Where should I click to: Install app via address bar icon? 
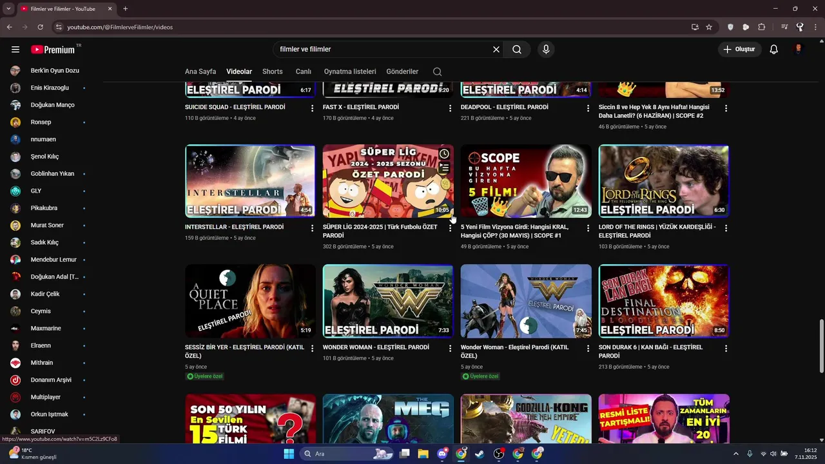(x=695, y=27)
